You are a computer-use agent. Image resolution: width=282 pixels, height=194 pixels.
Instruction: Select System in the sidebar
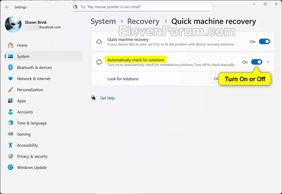coord(44,56)
